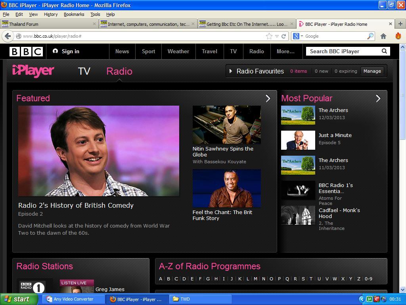Show hidden tray icons arrow

click(362, 299)
